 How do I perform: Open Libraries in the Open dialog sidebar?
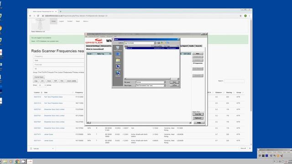point(118,61)
